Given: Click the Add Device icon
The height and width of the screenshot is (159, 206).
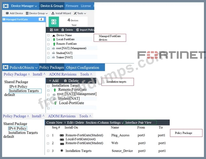Looking at the screenshot, I should [x=7, y=13].
